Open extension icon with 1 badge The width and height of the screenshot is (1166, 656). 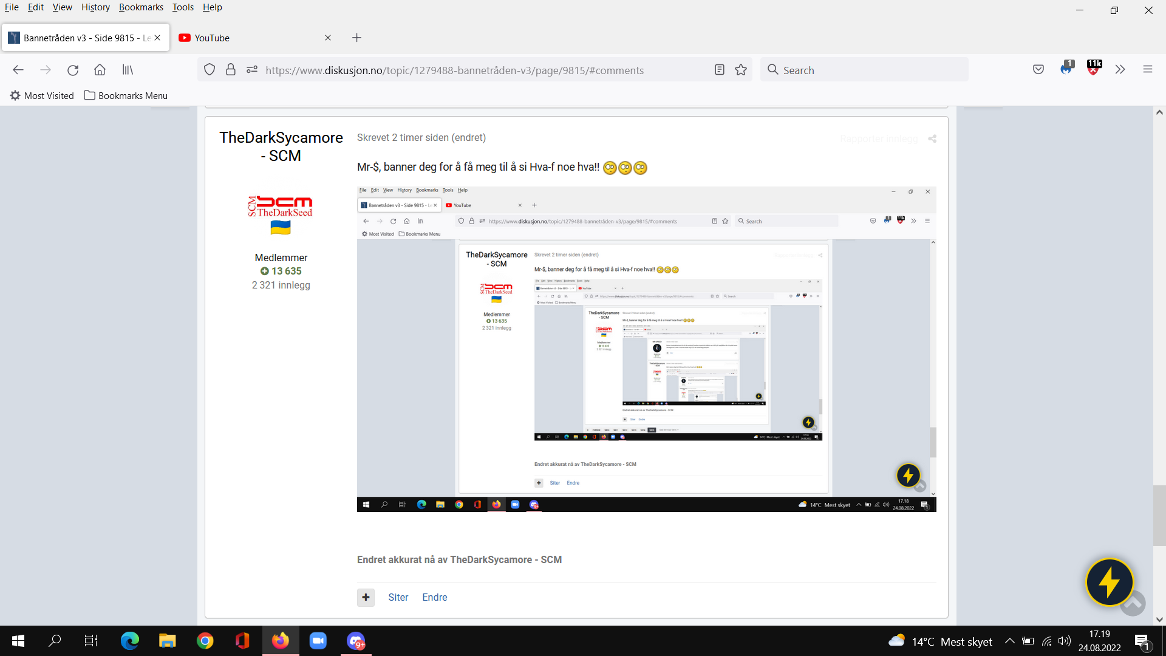click(x=1066, y=68)
